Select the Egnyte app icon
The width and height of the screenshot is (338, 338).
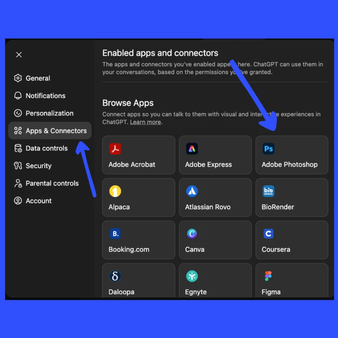[192, 276]
